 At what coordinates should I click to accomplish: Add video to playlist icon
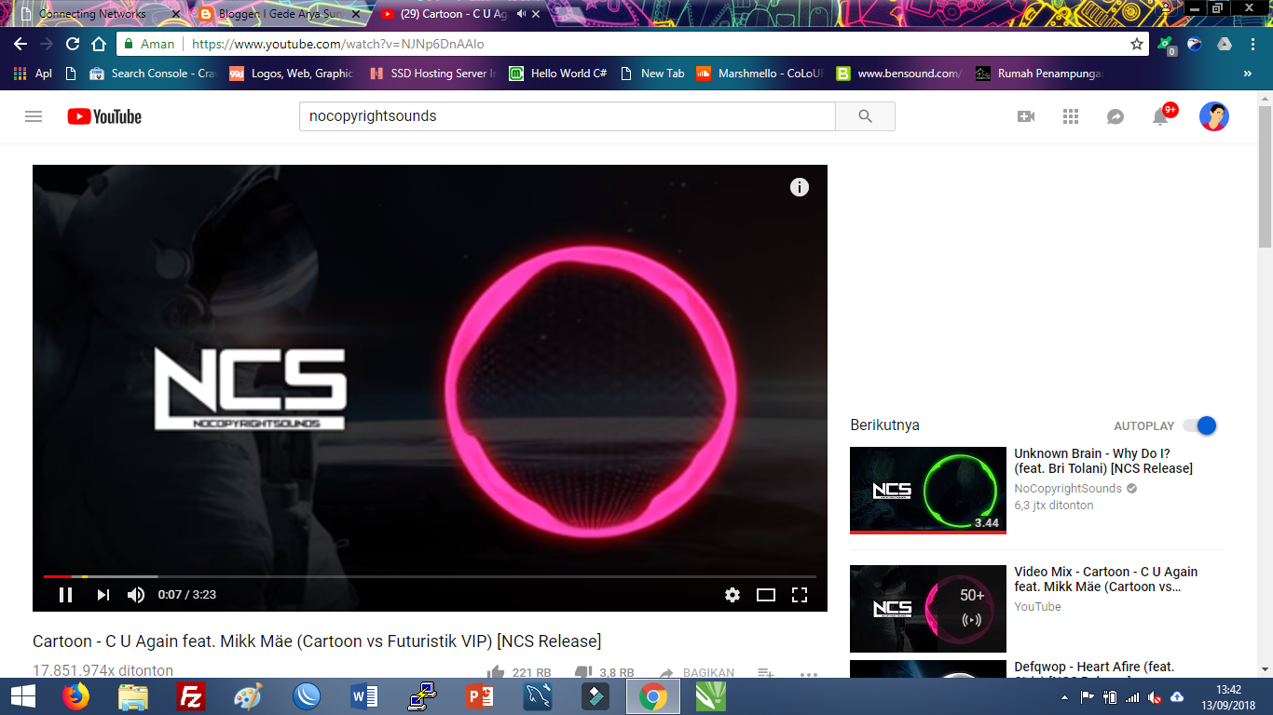pos(765,672)
